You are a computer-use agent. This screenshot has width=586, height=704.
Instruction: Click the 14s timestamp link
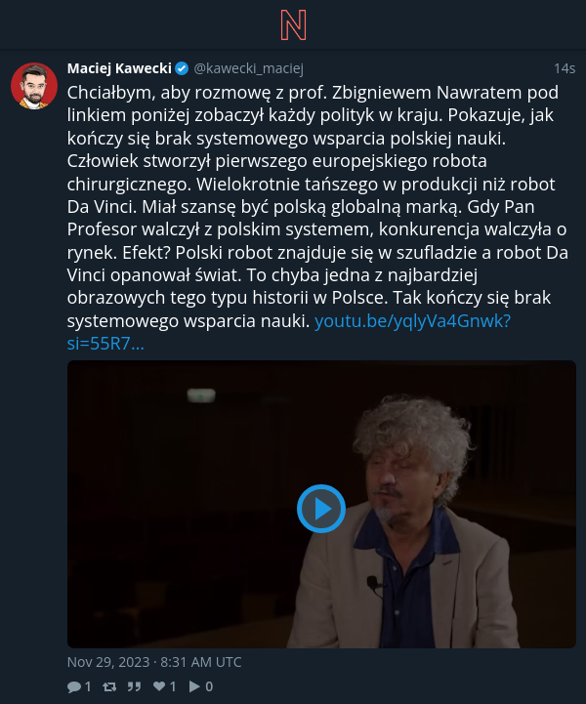point(565,68)
